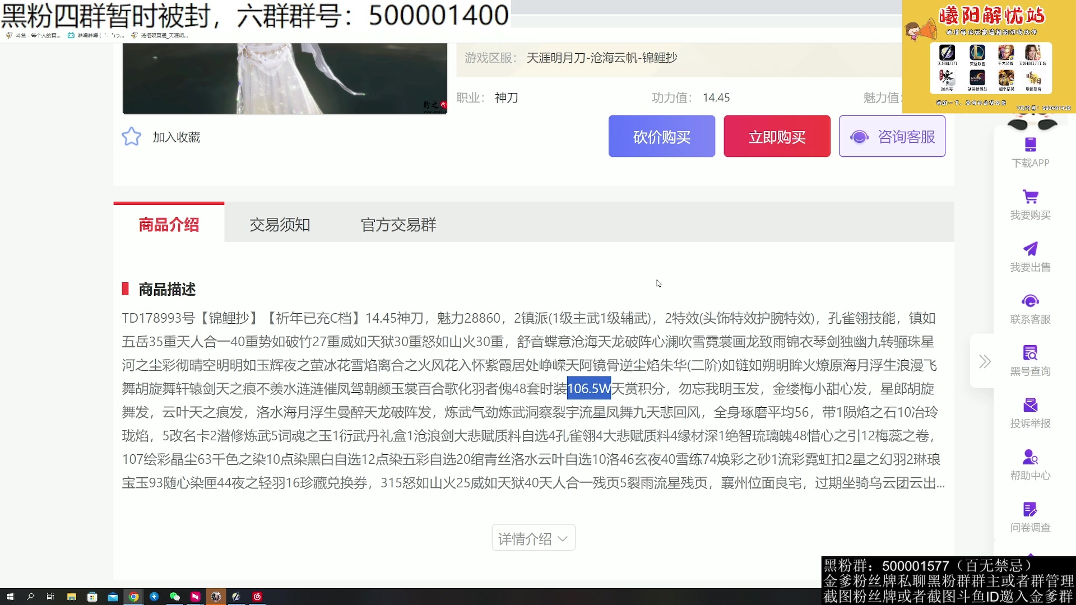The height and width of the screenshot is (605, 1076).
Task: Click the 砍价购买 bargain purchase button
Action: click(661, 136)
